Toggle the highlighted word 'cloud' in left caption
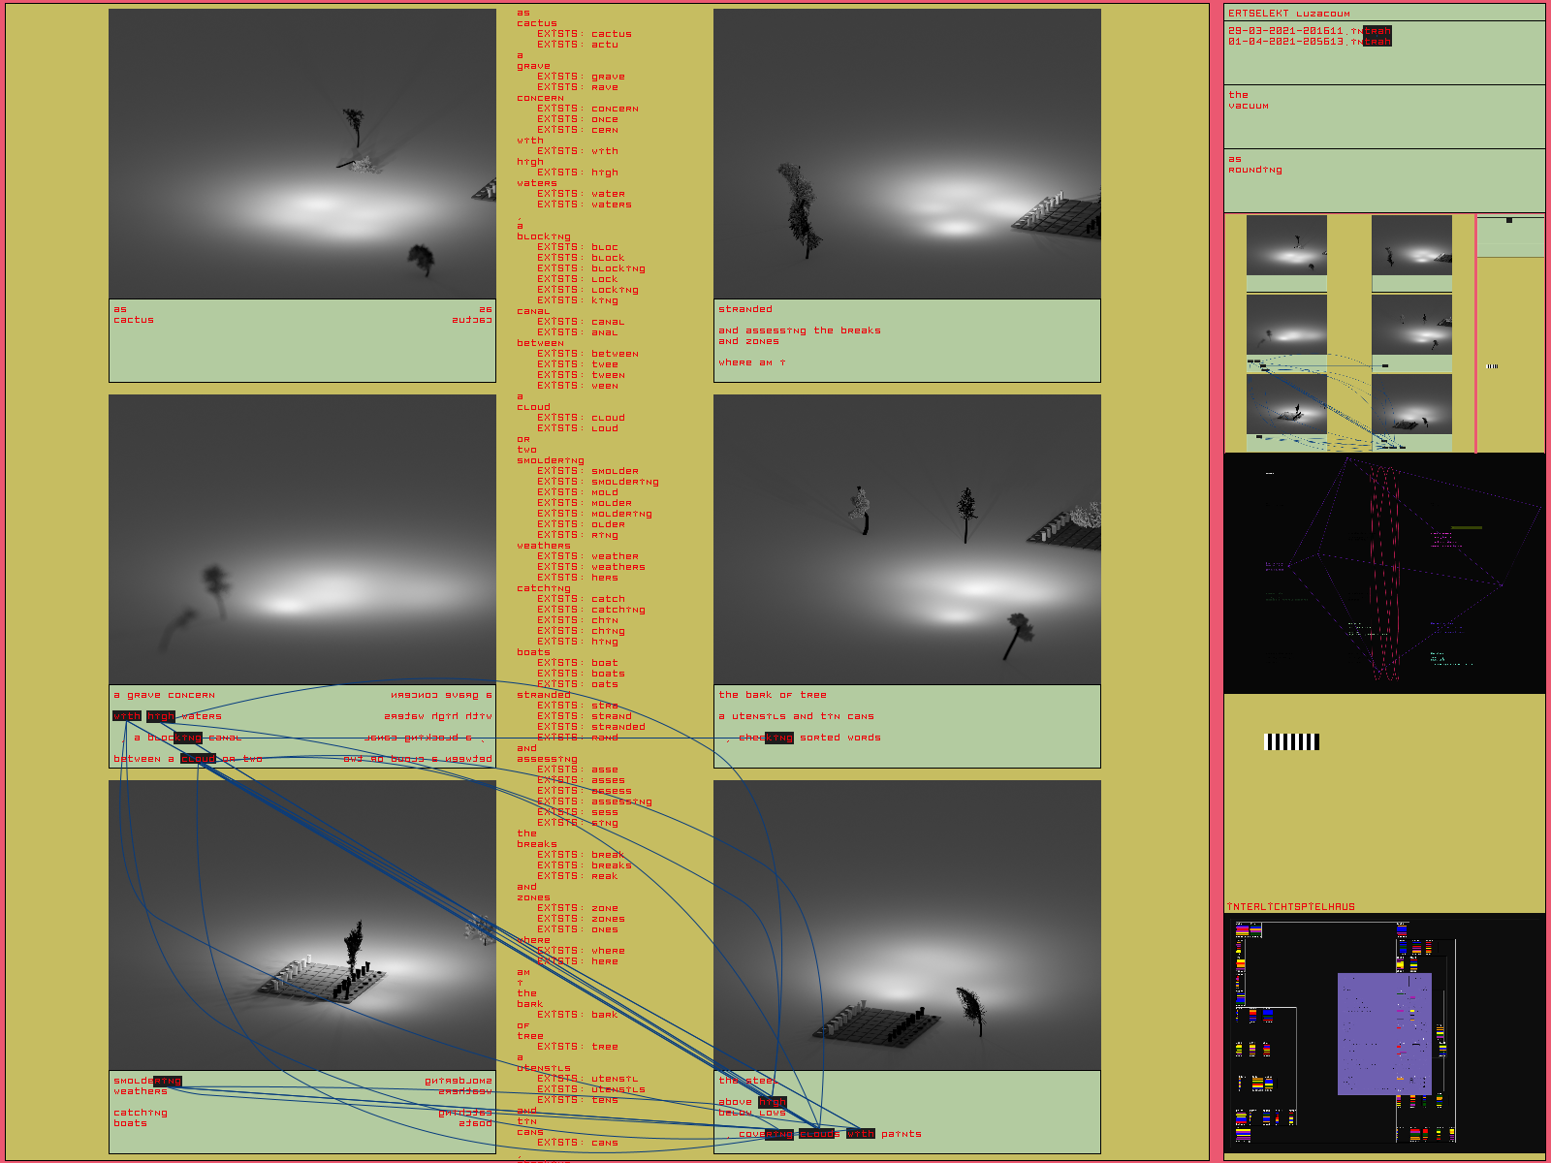1551x1163 pixels. coord(198,759)
